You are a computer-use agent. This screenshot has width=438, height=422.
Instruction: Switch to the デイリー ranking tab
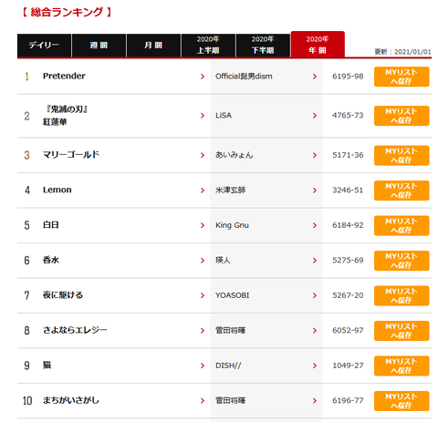(x=44, y=46)
